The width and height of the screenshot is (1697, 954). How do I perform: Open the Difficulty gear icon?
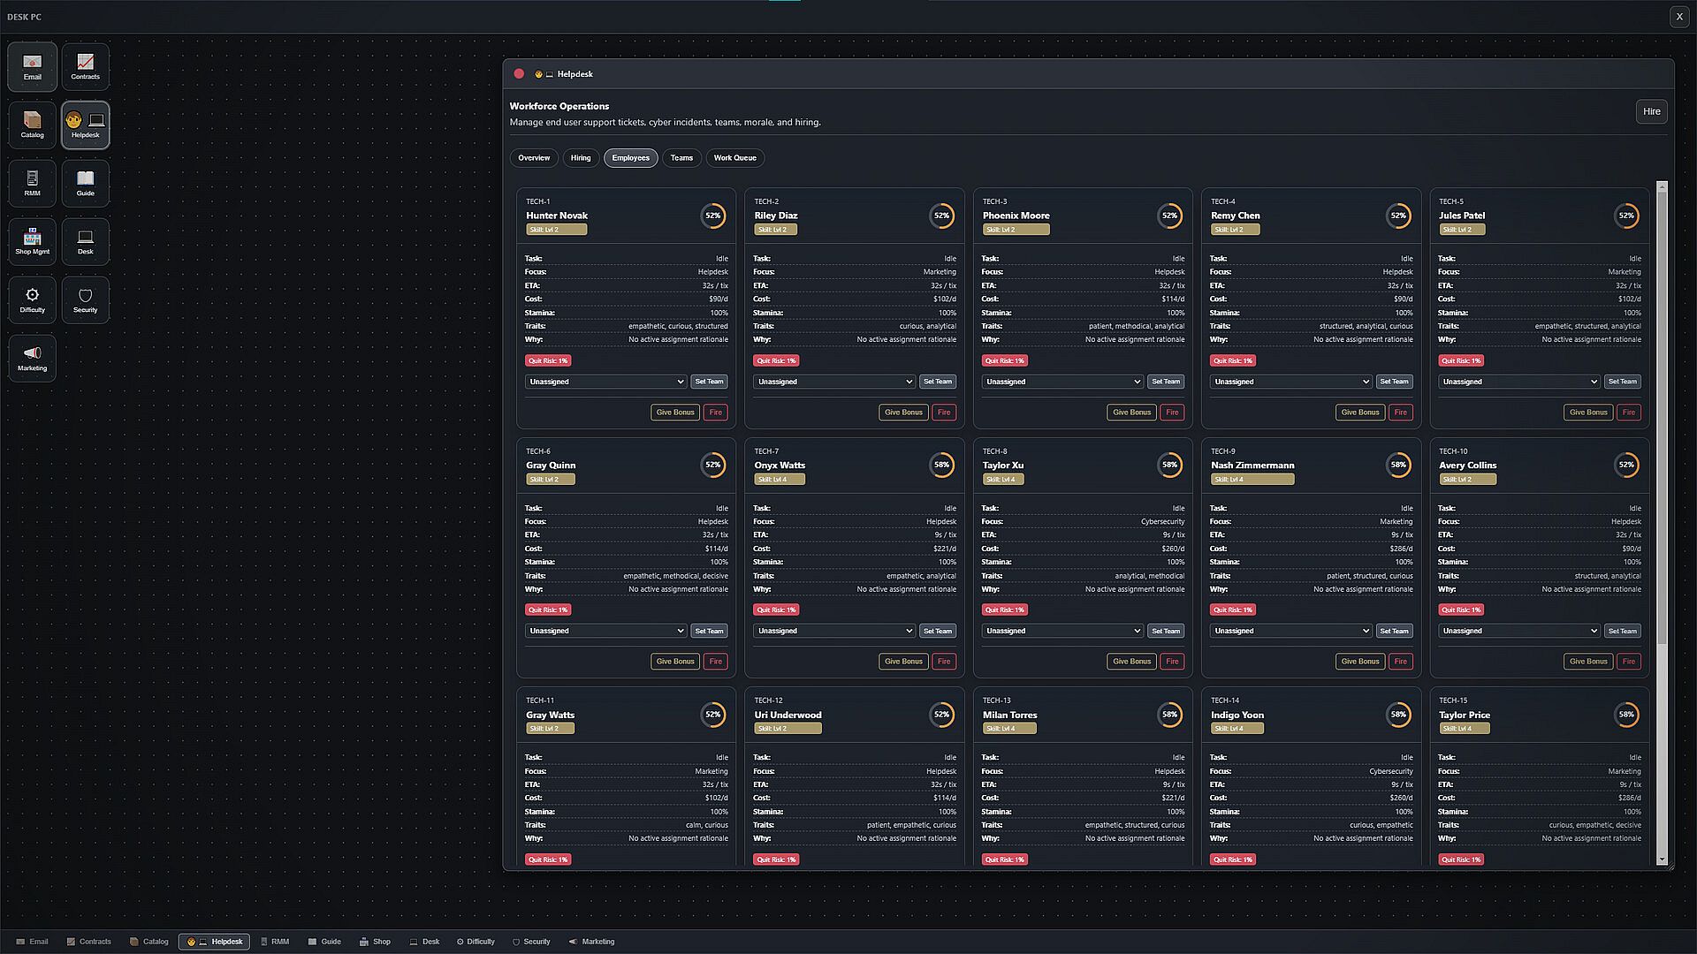tap(33, 299)
